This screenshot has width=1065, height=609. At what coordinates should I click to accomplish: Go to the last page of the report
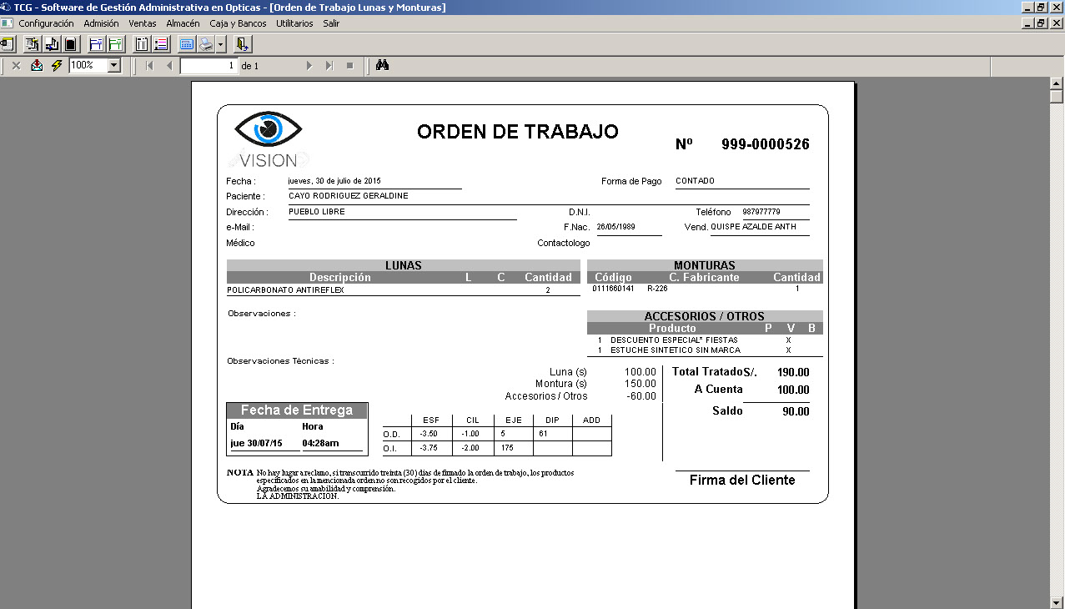329,65
